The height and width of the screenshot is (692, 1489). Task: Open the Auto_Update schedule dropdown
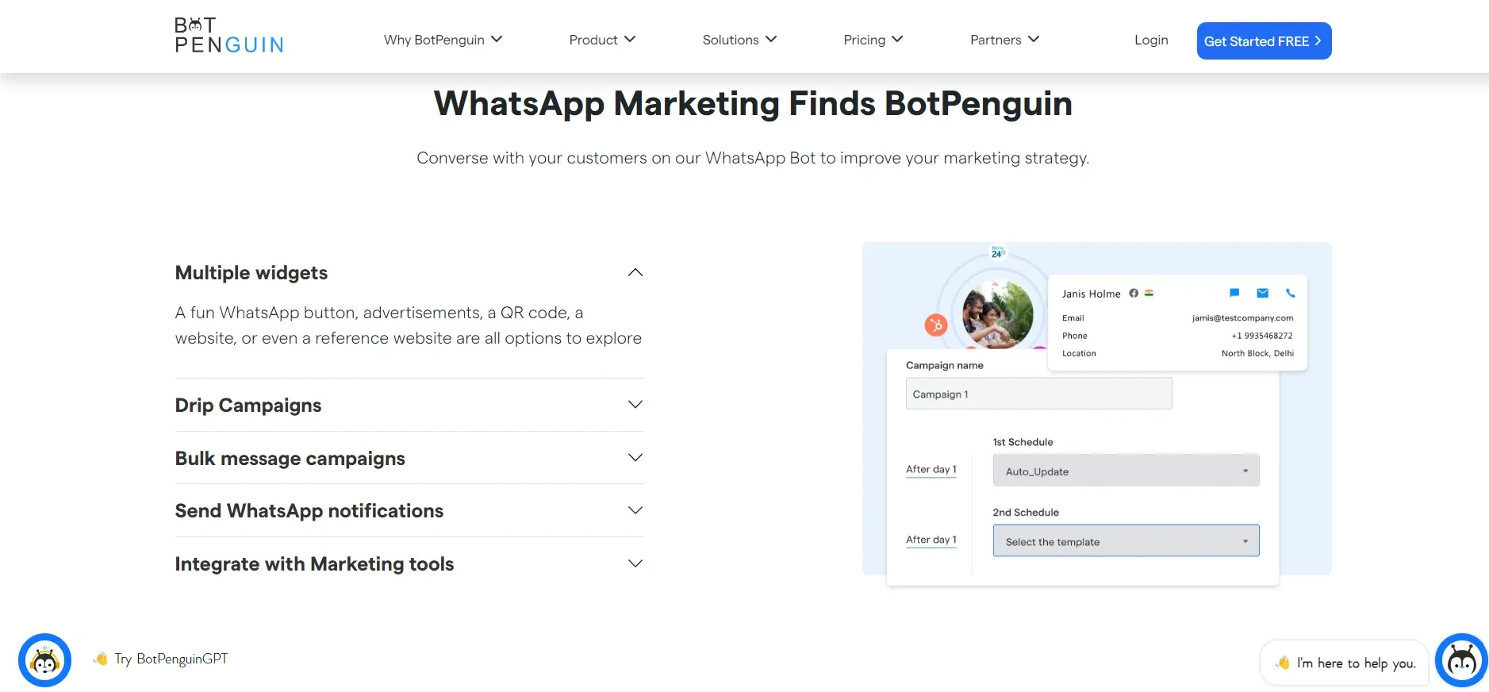(x=1126, y=471)
